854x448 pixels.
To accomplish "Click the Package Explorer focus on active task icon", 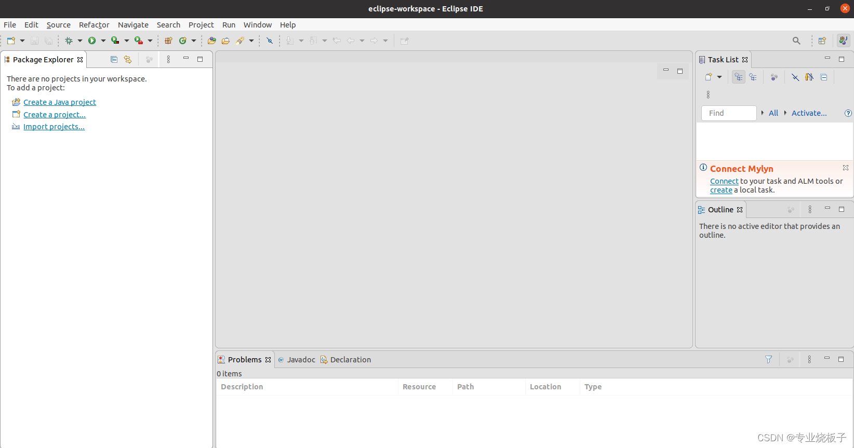I will click(149, 60).
